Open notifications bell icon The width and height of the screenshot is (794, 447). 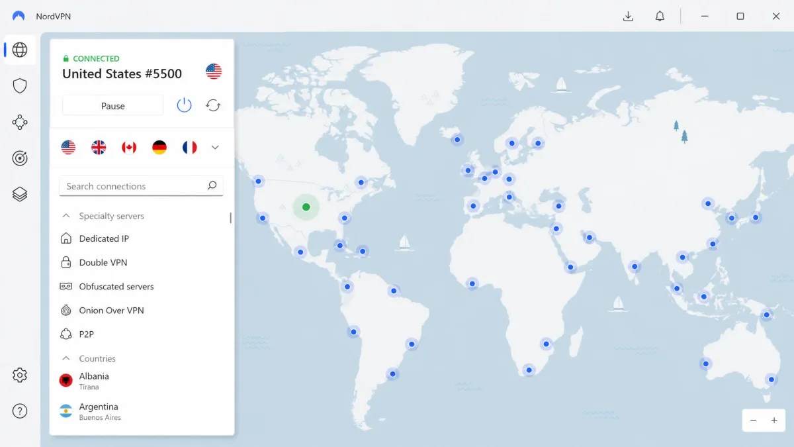[x=660, y=16]
